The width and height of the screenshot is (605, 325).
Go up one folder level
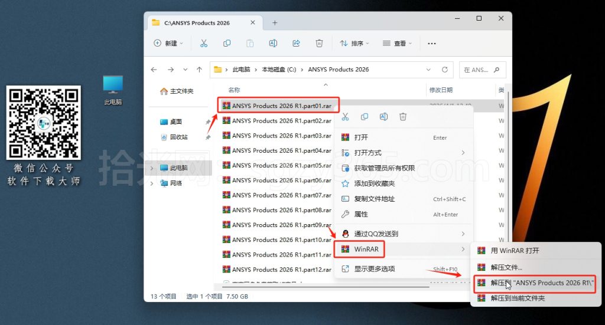point(199,70)
